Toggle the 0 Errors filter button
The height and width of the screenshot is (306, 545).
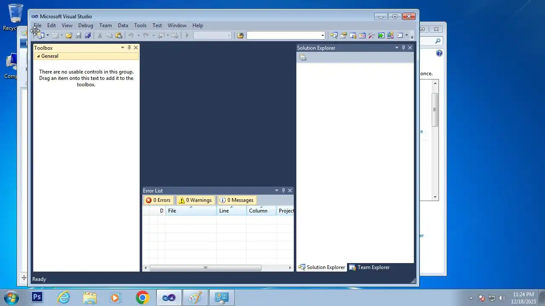[158, 200]
